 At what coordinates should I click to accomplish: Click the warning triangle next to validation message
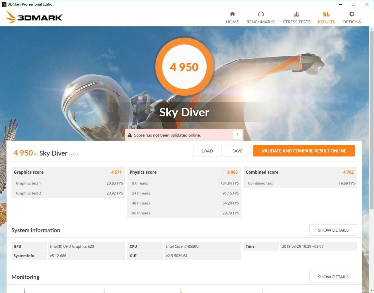pyautogui.click(x=130, y=135)
